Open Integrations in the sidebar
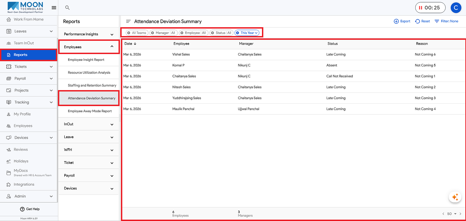The height and width of the screenshot is (221, 466). [28, 185]
